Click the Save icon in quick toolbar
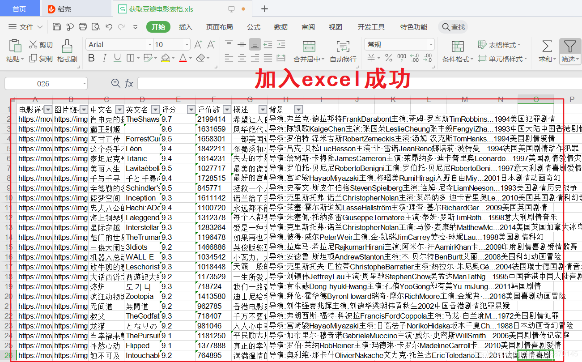The width and height of the screenshot is (582, 362). (57, 27)
